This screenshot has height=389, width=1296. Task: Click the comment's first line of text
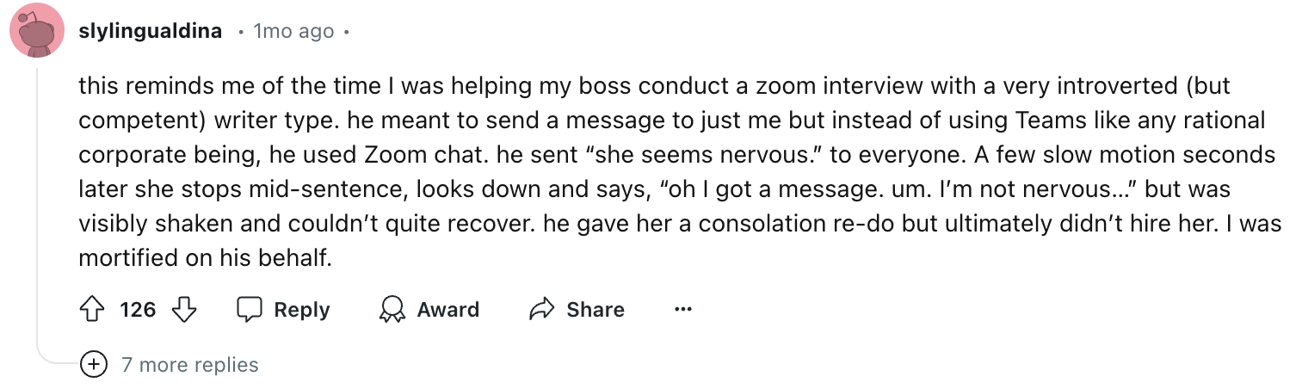pos(654,86)
